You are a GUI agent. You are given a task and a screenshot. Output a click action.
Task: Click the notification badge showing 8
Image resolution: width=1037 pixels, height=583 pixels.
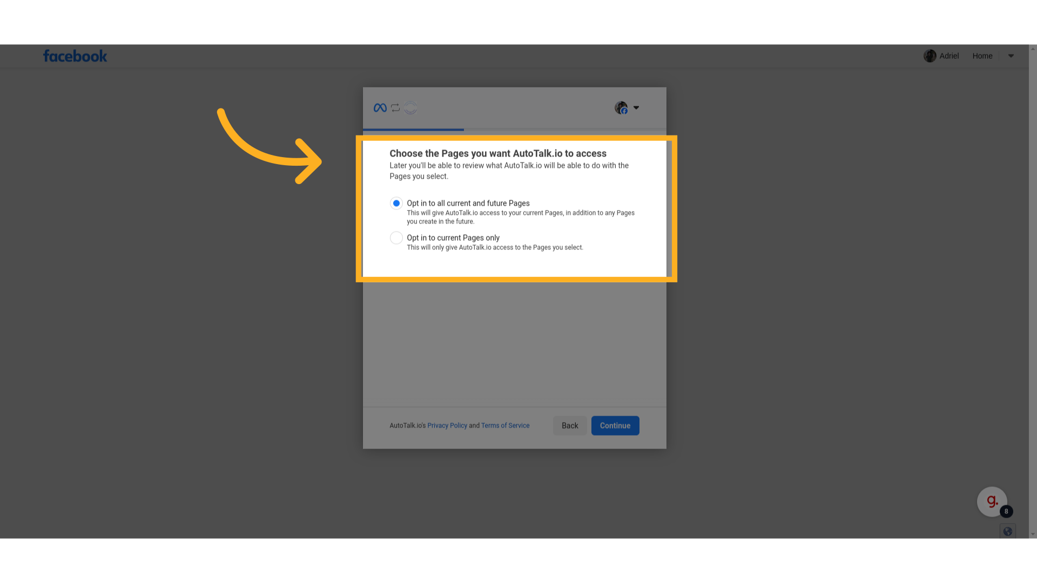tap(1006, 512)
